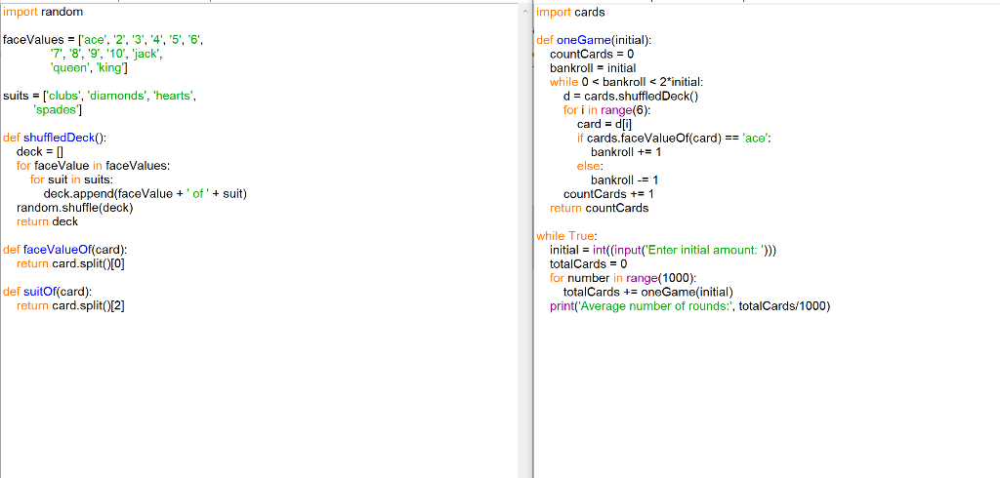
Task: Click the line containing 'jack'
Action: point(106,55)
